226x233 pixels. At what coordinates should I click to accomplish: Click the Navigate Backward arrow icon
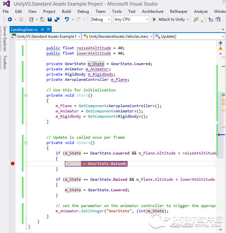[10, 19]
